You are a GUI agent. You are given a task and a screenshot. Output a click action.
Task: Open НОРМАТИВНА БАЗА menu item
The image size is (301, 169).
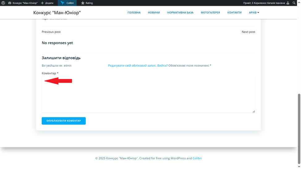180,13
